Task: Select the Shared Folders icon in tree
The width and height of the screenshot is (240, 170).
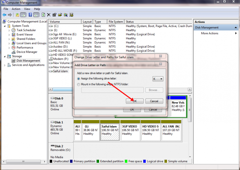Action: click(14, 39)
